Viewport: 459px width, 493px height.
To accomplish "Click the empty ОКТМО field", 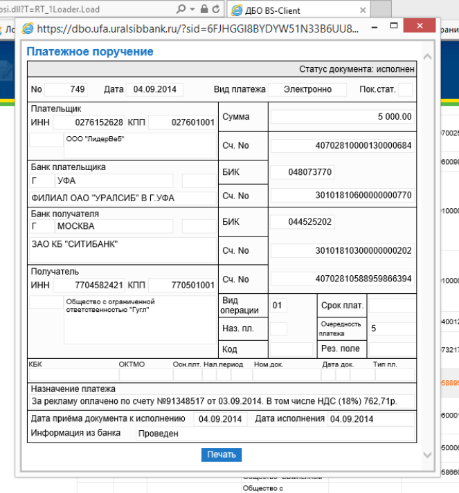I will [146, 375].
